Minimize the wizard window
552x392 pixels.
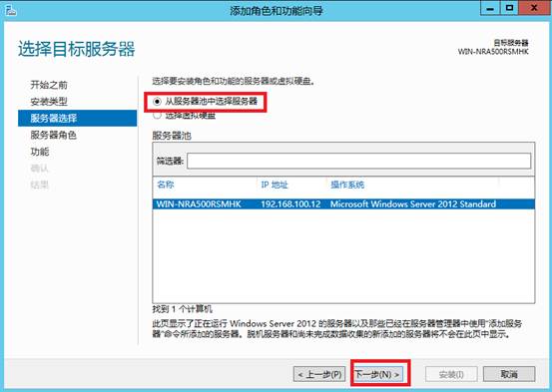490,8
